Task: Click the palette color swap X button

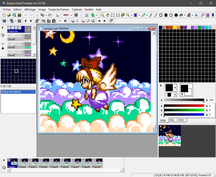Action: (182, 94)
